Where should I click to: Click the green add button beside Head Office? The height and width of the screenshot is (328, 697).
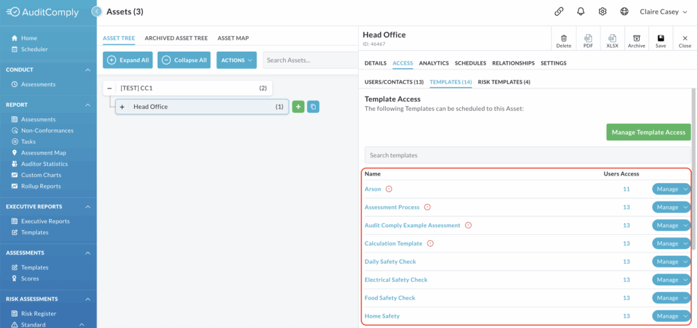(x=298, y=107)
